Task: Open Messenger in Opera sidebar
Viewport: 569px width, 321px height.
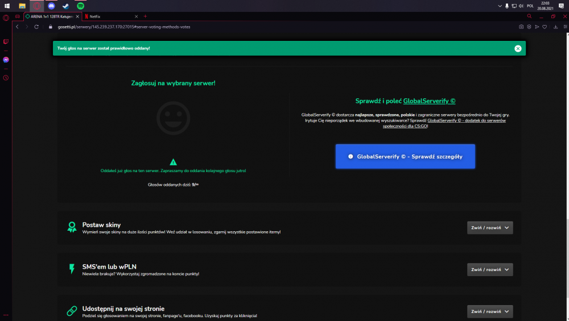Action: 6,60
